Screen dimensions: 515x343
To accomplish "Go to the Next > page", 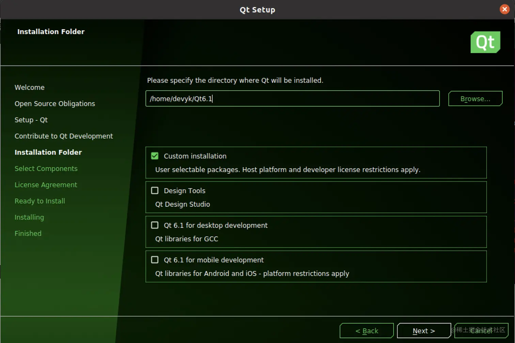I will (424, 330).
